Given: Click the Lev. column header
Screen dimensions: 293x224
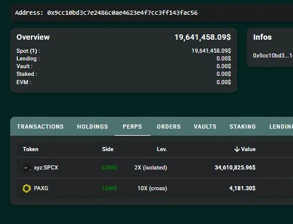Looking at the screenshot, I should (162, 149).
